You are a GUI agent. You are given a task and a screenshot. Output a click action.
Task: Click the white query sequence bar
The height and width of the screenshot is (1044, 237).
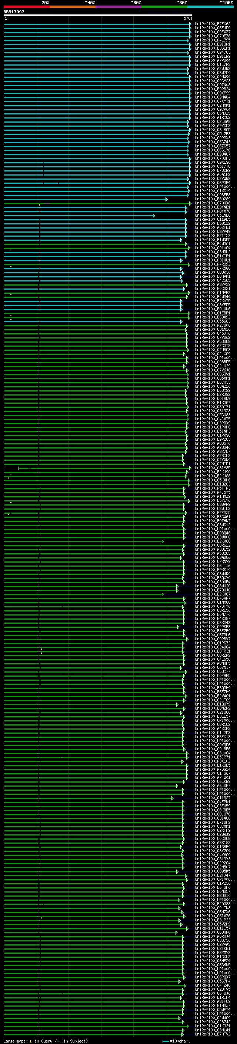click(x=98, y=16)
